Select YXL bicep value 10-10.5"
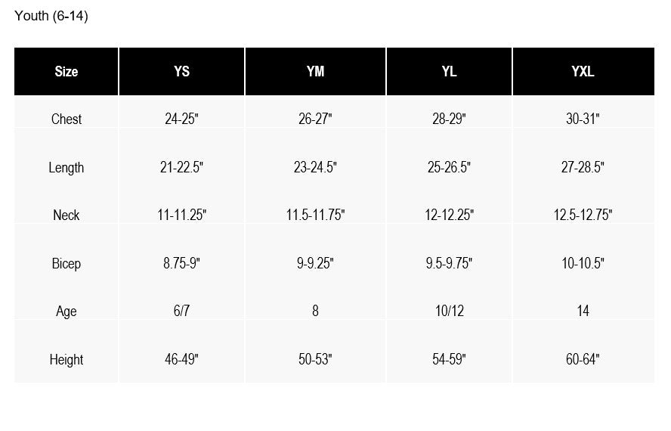The width and height of the screenshot is (671, 431). pyautogui.click(x=583, y=264)
